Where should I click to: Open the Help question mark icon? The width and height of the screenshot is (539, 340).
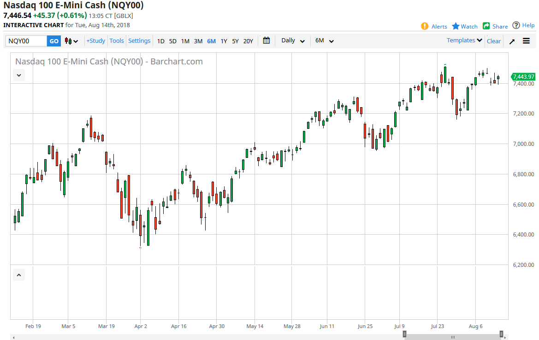516,25
